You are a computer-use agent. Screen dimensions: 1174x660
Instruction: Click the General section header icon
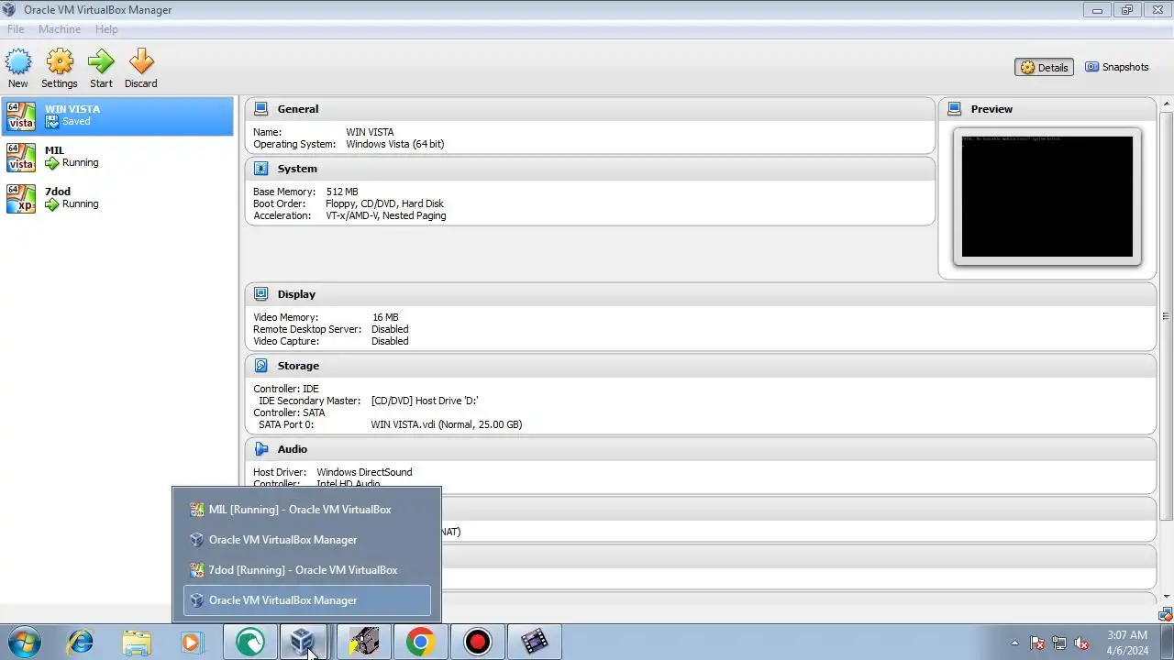click(x=260, y=109)
